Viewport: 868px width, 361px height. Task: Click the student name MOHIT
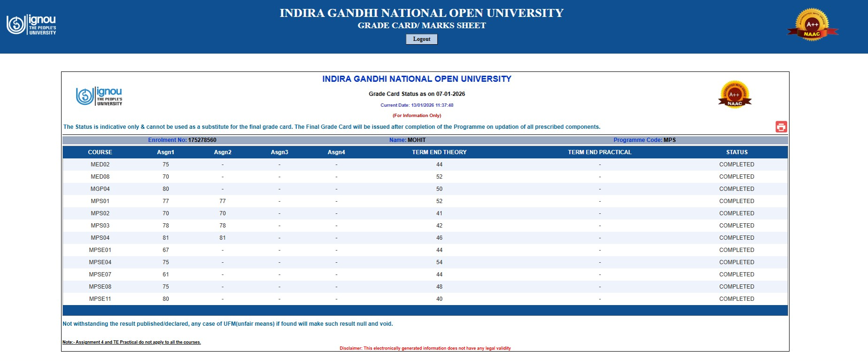coord(416,140)
